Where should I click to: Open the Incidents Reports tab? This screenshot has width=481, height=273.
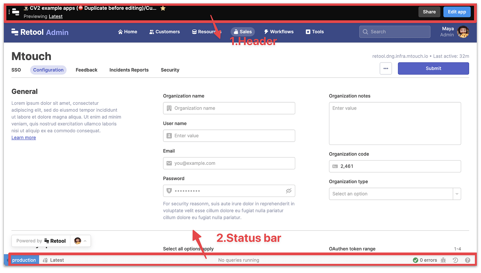(x=129, y=70)
